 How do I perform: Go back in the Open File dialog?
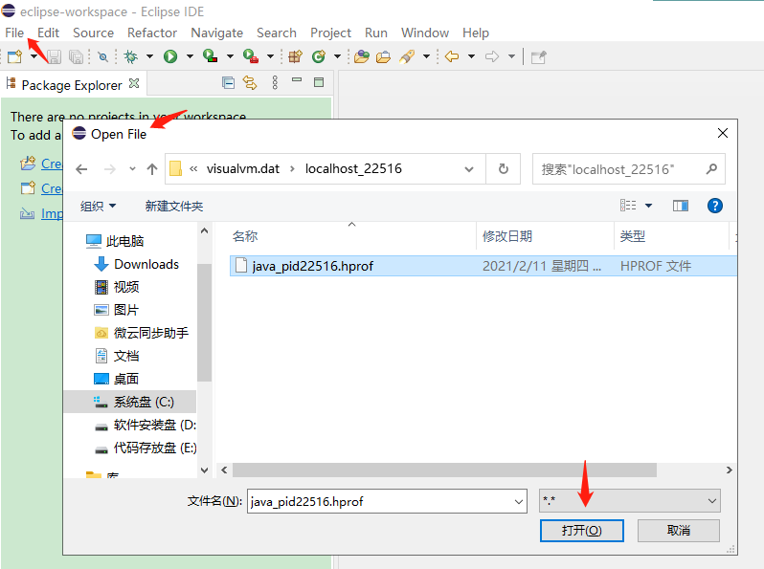point(81,169)
